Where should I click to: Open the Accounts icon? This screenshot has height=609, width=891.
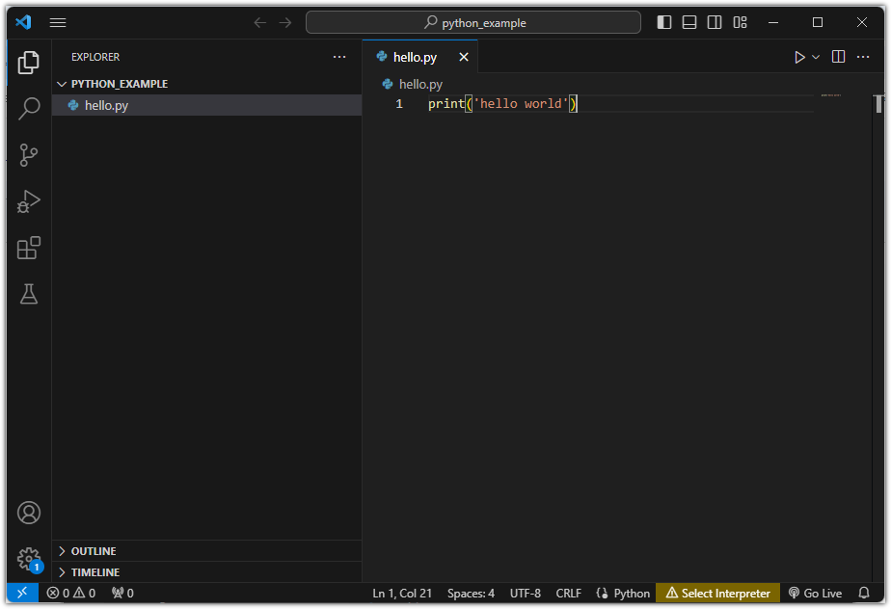click(x=28, y=513)
